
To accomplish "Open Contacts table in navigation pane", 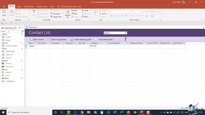I will [8, 37].
